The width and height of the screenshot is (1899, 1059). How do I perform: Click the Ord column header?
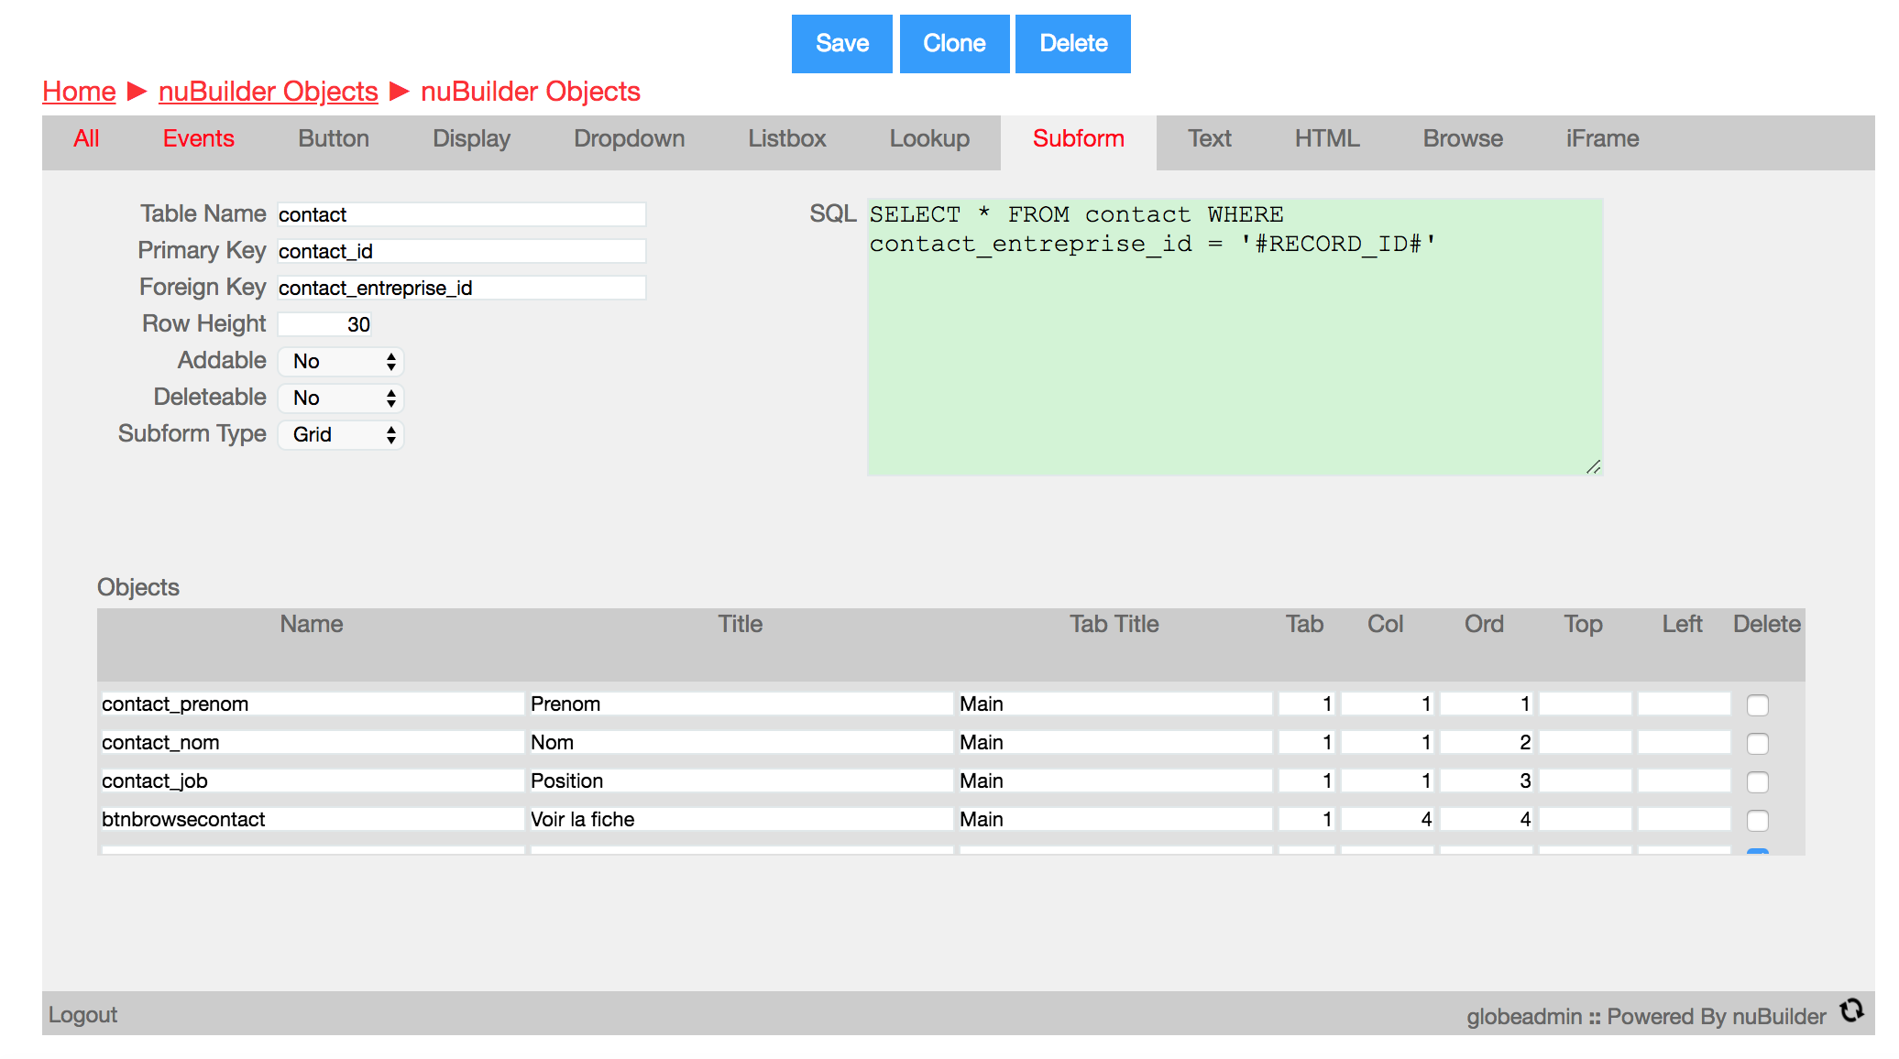coord(1484,624)
